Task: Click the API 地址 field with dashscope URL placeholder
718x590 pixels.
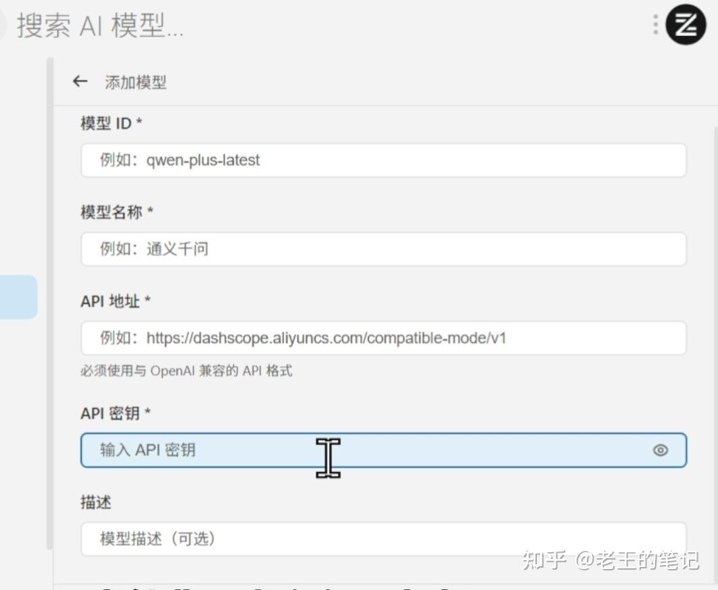Action: (384, 338)
